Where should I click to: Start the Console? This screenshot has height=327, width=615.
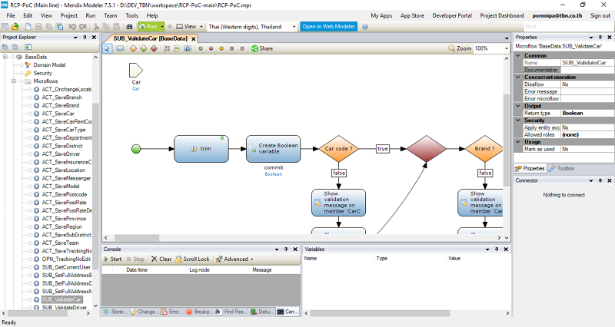(x=113, y=259)
